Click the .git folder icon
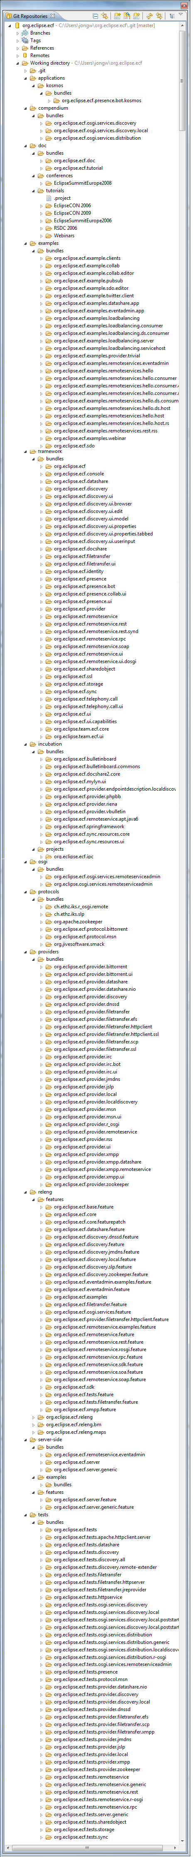 pyautogui.click(x=33, y=70)
